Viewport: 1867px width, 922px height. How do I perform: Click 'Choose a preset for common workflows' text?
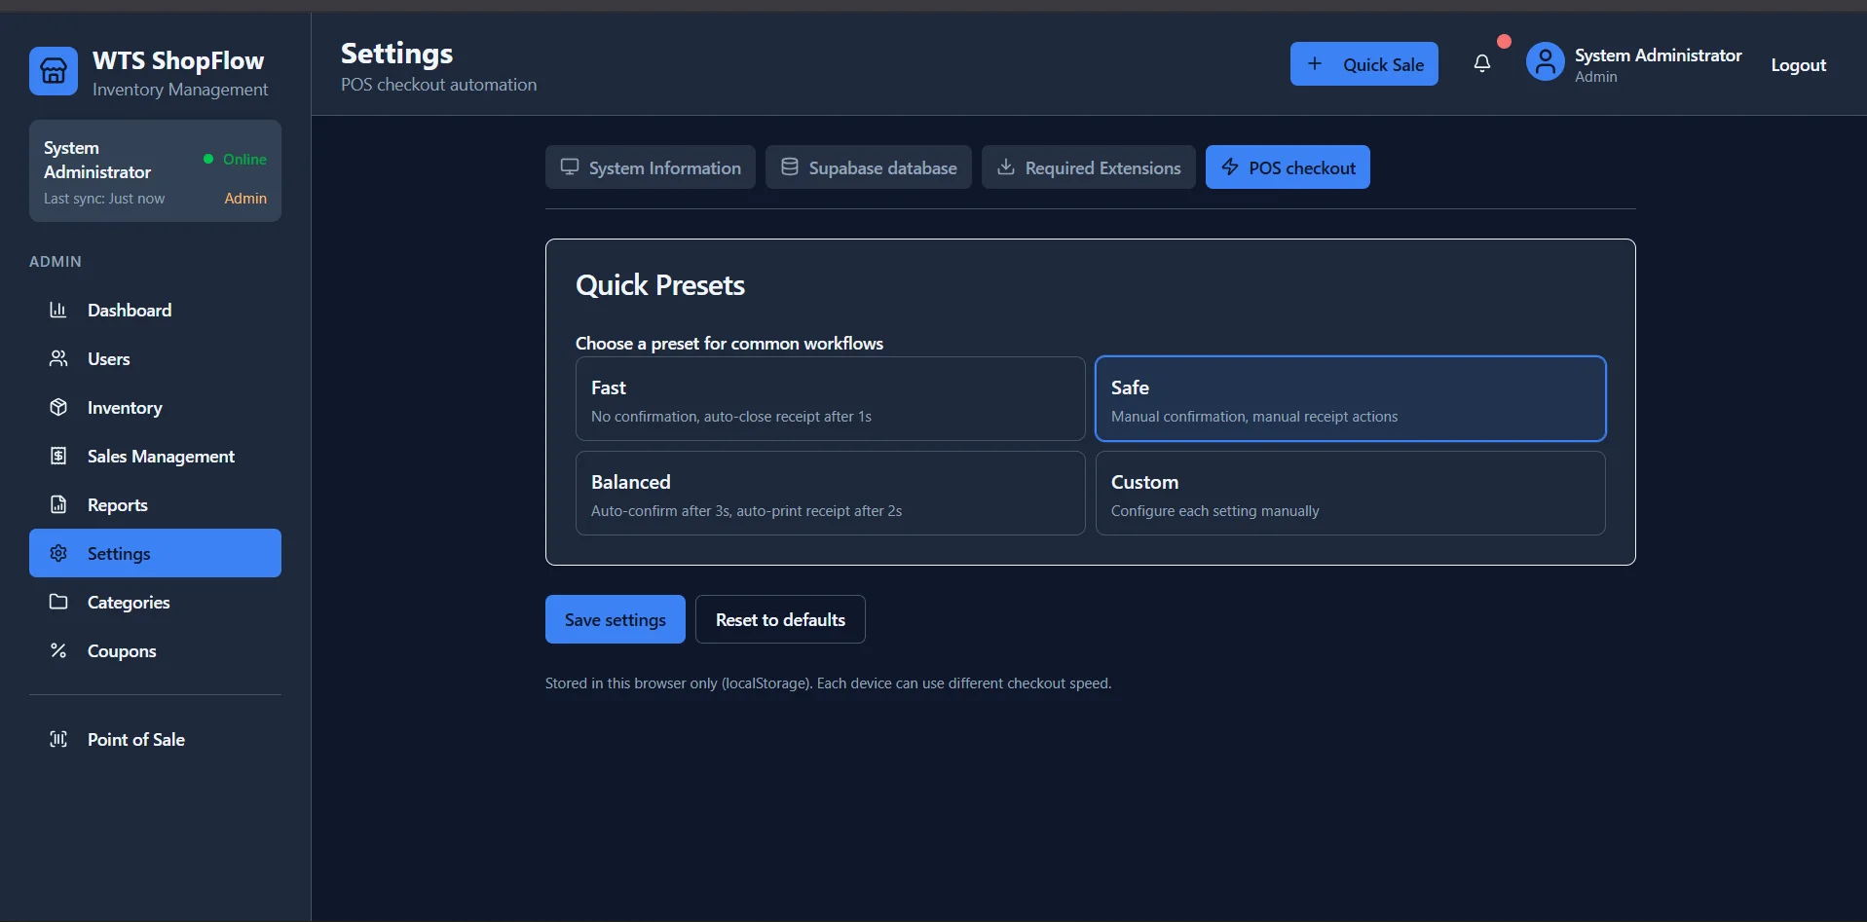pyautogui.click(x=729, y=344)
